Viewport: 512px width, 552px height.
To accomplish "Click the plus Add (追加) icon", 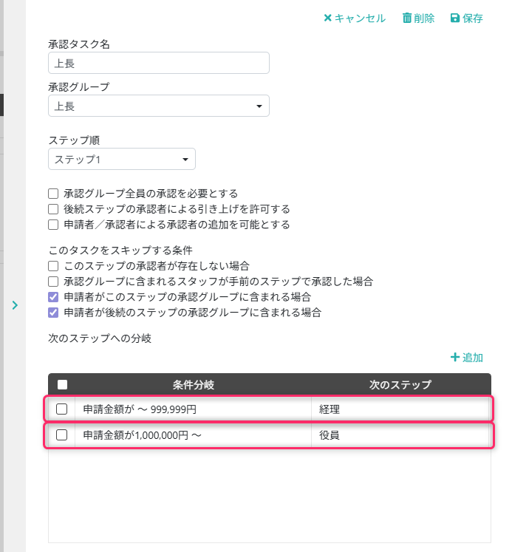I will [x=455, y=358].
